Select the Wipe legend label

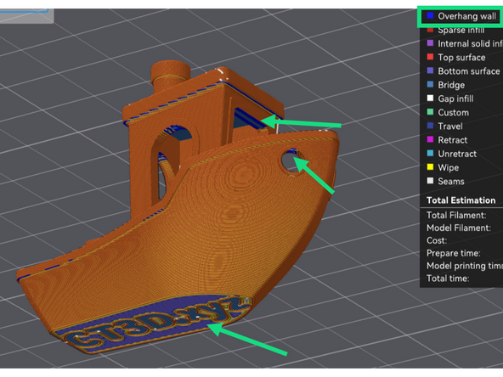point(448,167)
